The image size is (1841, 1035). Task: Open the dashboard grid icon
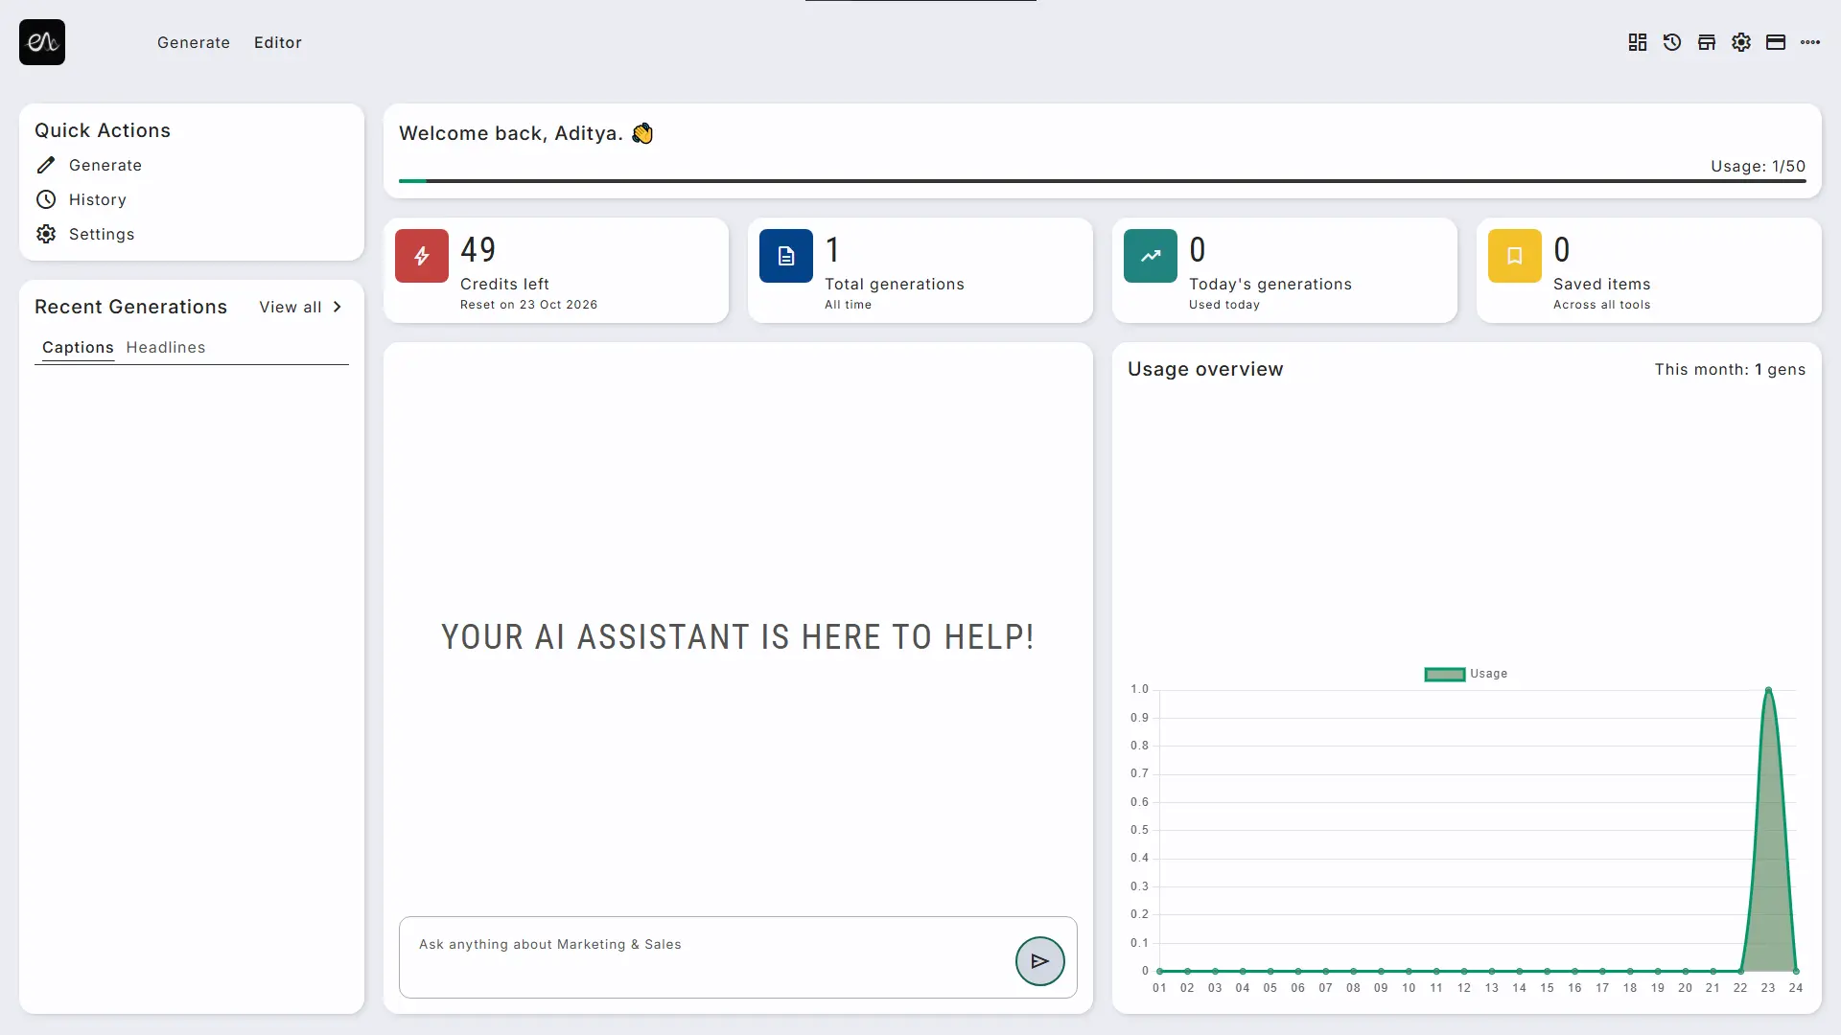(x=1638, y=42)
